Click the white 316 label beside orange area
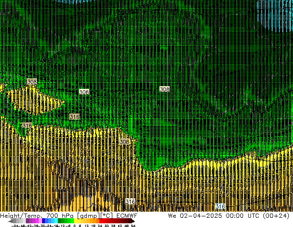 [130, 202]
